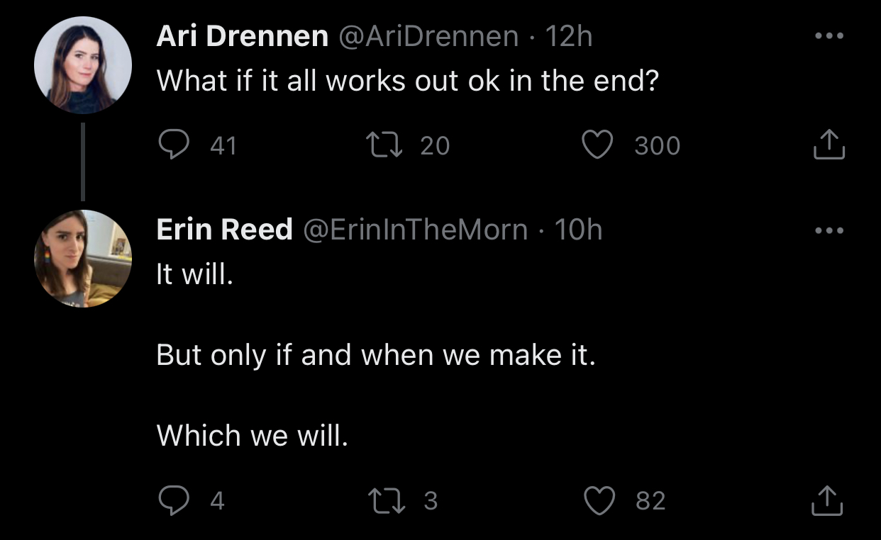
Task: Reply to Ari Drennen's tweet
Action: click(172, 145)
